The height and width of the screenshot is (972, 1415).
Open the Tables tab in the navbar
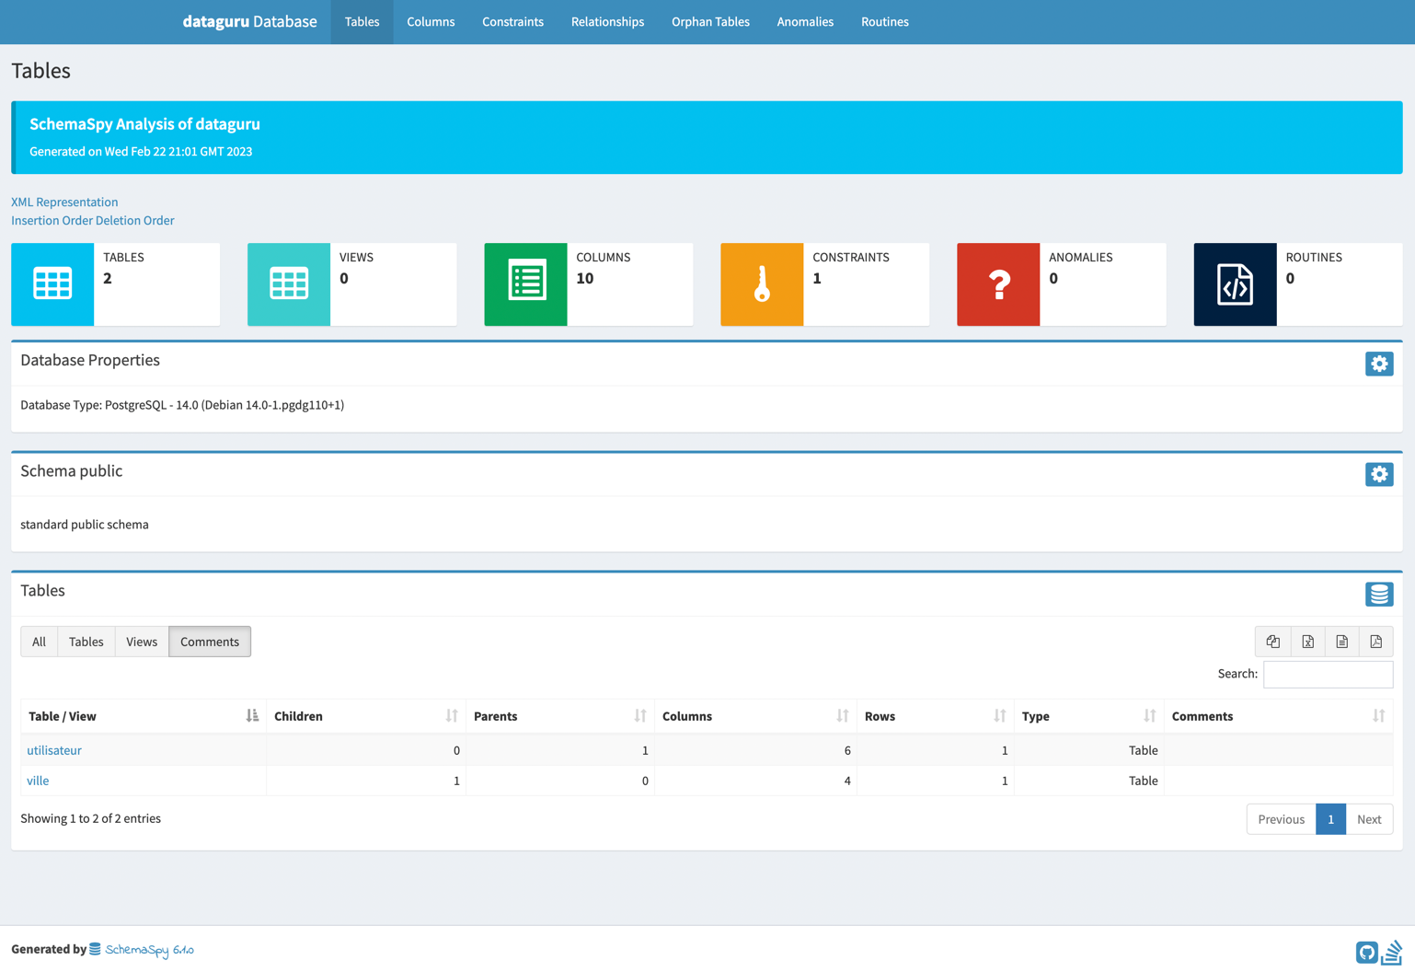(x=362, y=22)
